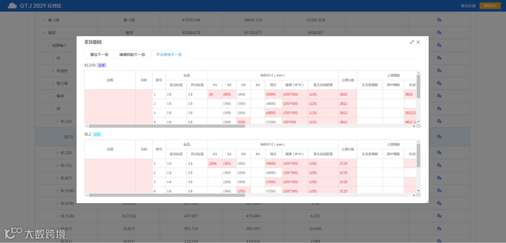The width and height of the screenshot is (506, 243).
Task: Collapse the KL1(9) tree node
Action: (58, 121)
